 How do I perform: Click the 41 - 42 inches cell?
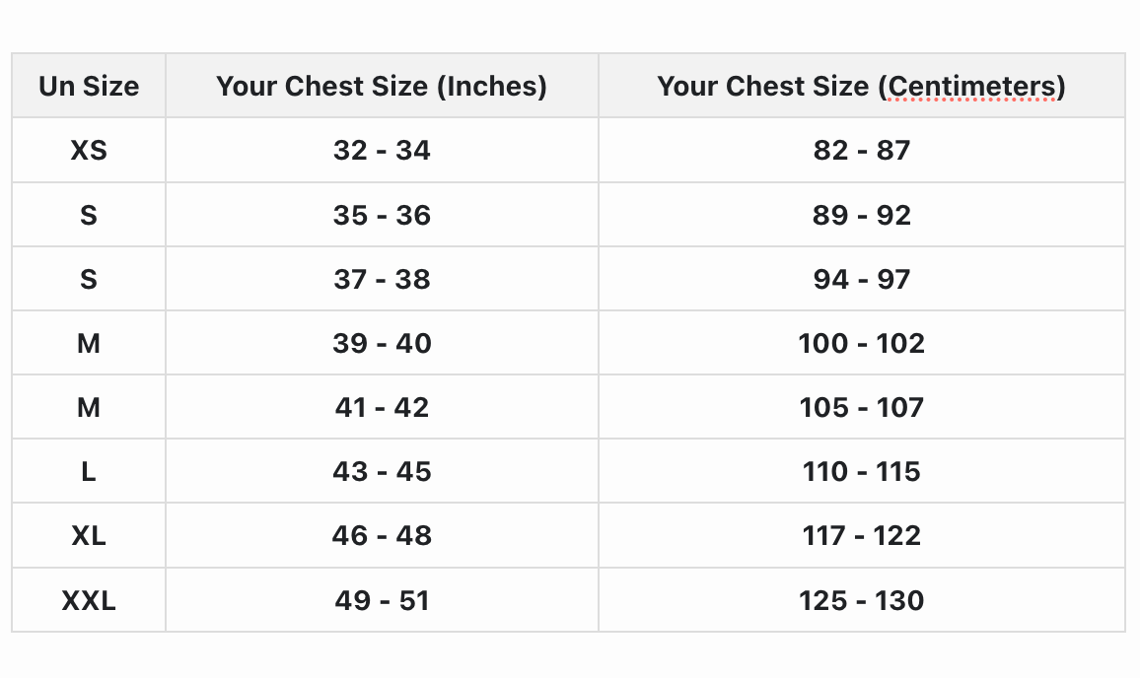click(x=382, y=407)
